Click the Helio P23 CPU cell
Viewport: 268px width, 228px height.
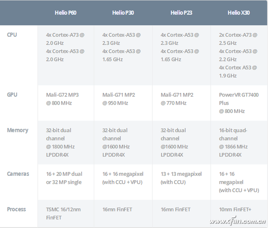(x=181, y=55)
